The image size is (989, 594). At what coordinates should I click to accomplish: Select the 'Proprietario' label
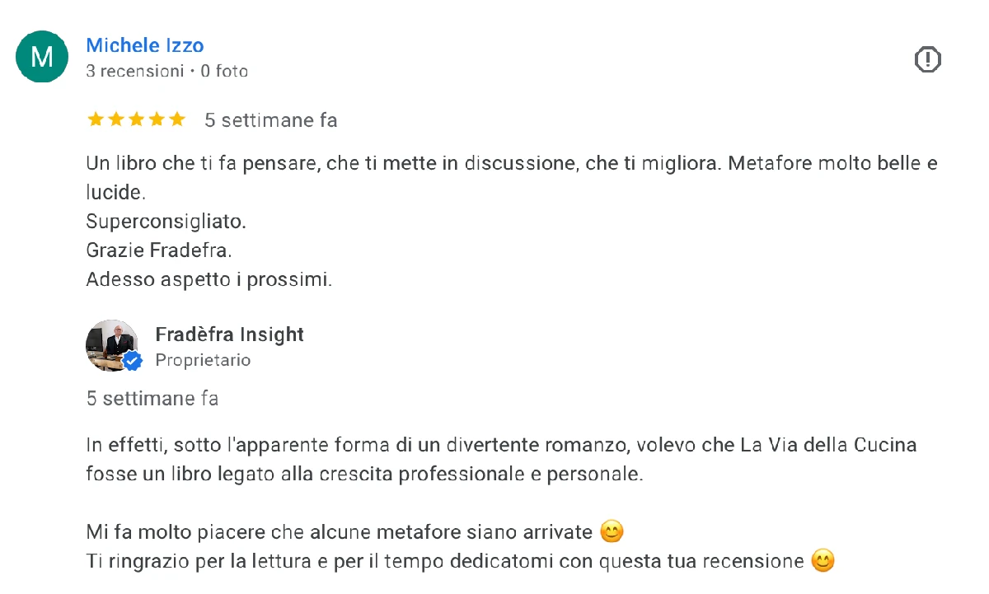pos(203,360)
